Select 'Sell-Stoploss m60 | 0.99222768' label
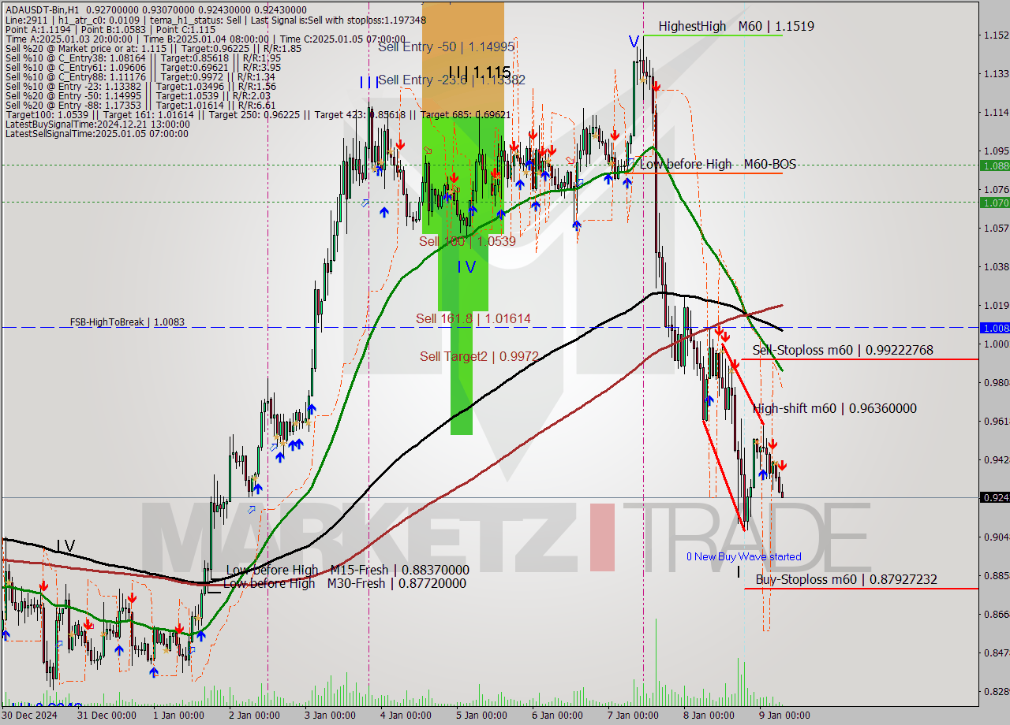1010x725 pixels. pos(843,350)
